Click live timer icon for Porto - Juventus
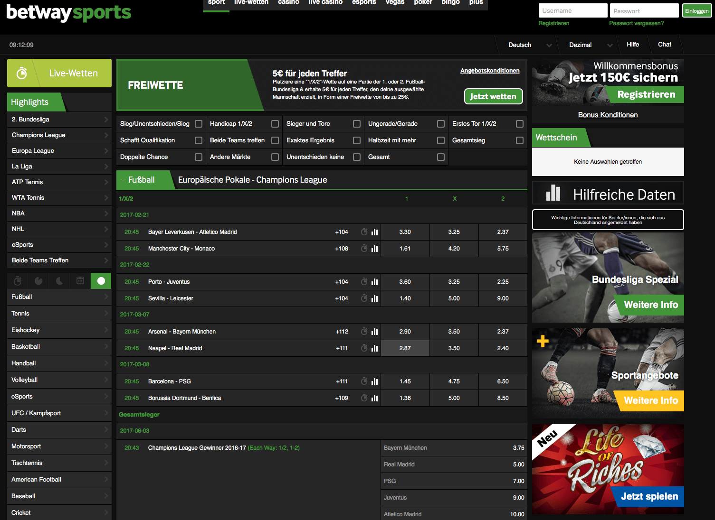The image size is (715, 520). (x=364, y=282)
